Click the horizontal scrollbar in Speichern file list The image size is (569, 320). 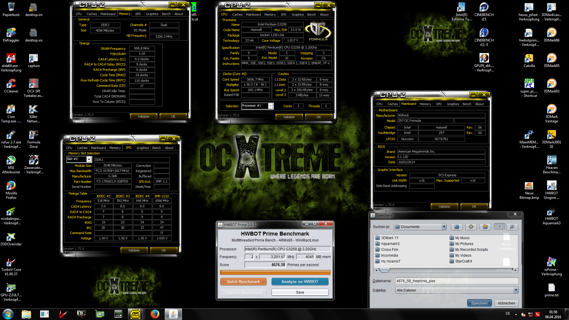tap(446, 270)
